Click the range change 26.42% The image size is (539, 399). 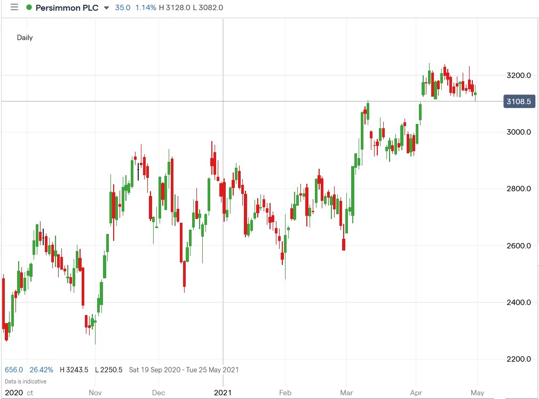coord(43,369)
